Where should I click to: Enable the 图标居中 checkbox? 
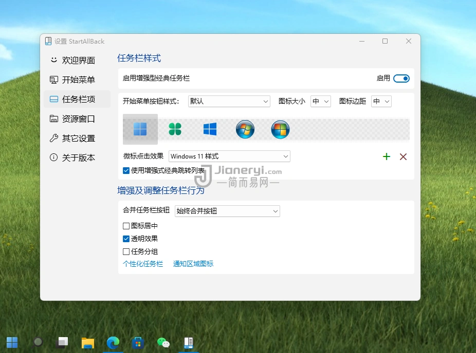click(x=126, y=226)
